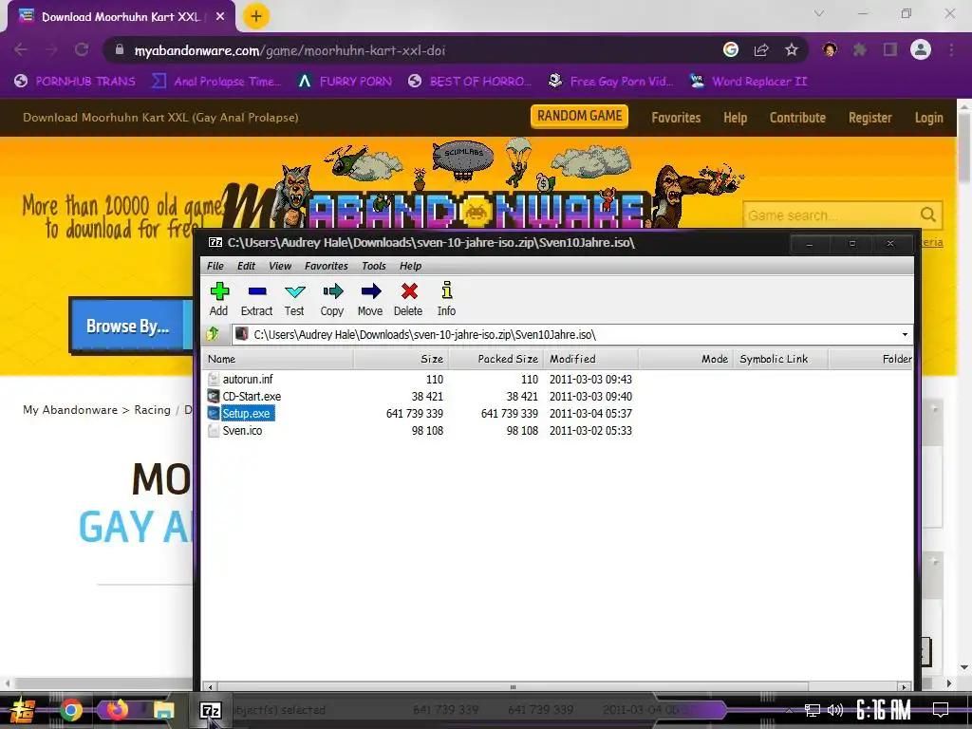This screenshot has width=972, height=729.
Task: Sort file list by Modified column
Action: 590,359
